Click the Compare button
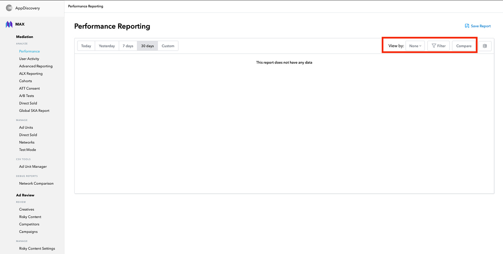The image size is (503, 254). [464, 46]
